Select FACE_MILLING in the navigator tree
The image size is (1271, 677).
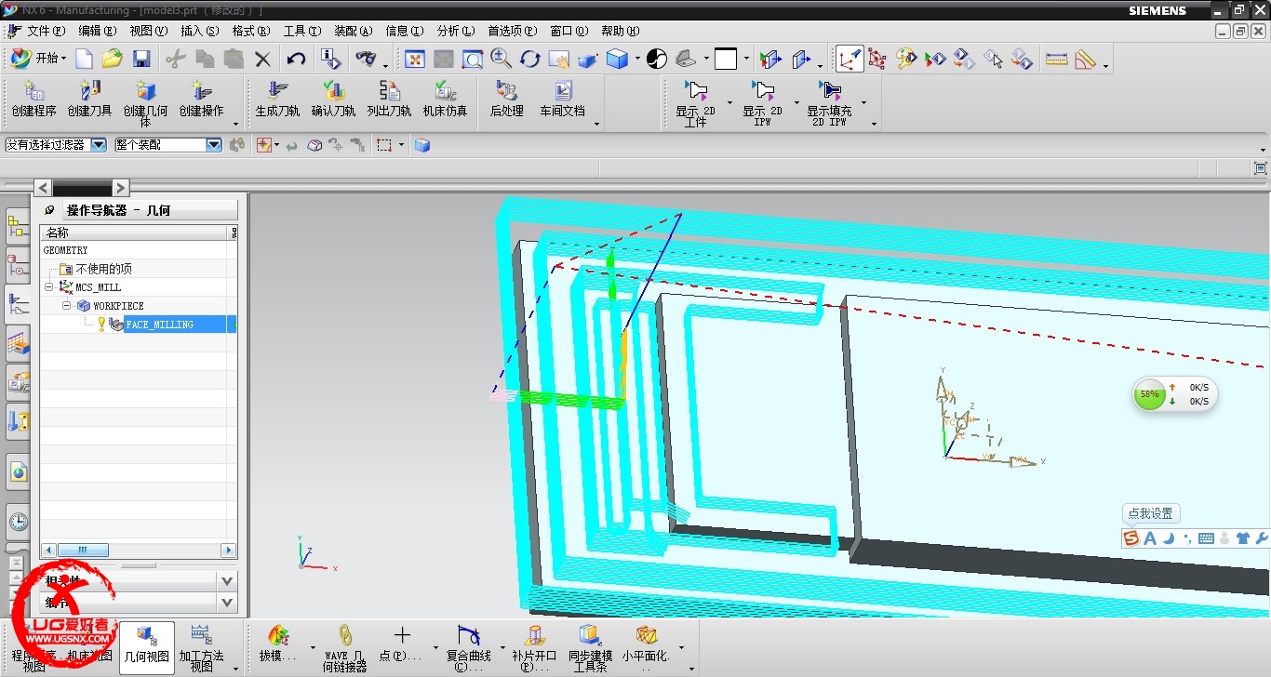(159, 325)
